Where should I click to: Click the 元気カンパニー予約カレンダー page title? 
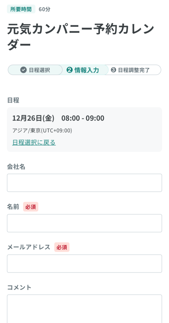point(81,37)
